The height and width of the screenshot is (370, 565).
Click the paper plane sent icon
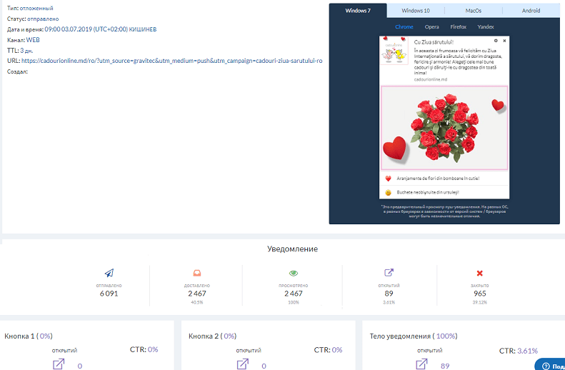109,273
